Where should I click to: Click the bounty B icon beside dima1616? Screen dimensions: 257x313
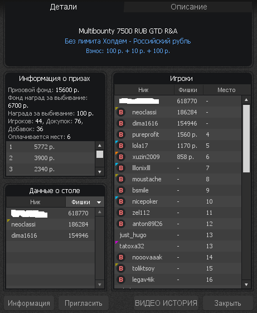[x=121, y=123]
